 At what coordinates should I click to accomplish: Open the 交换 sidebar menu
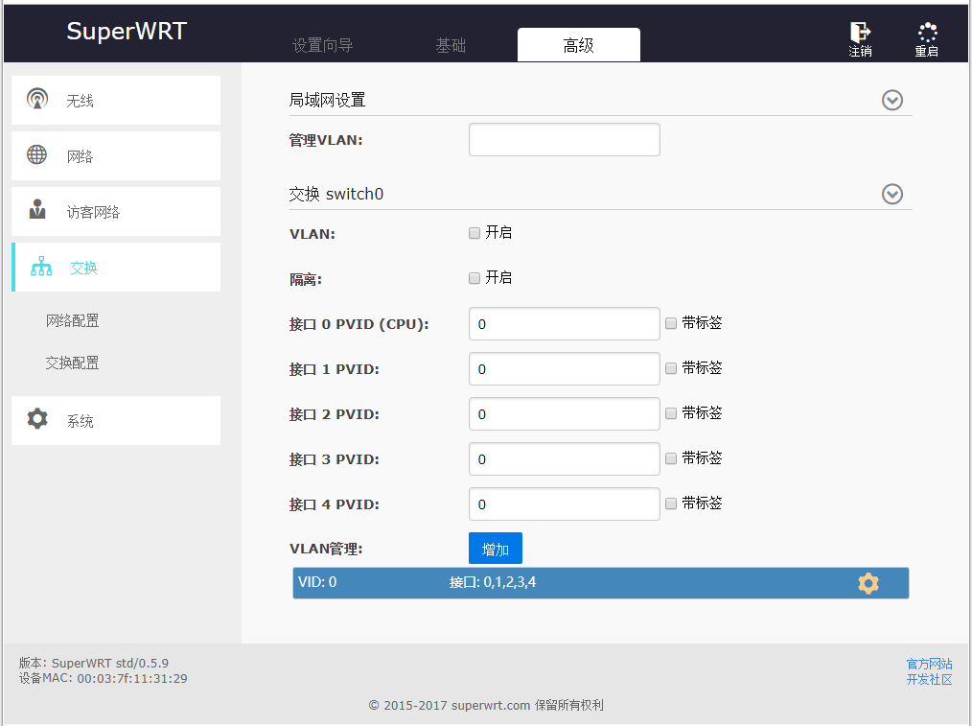coord(116,268)
